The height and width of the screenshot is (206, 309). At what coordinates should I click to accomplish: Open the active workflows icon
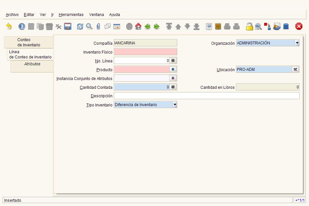pyautogui.click(x=267, y=26)
